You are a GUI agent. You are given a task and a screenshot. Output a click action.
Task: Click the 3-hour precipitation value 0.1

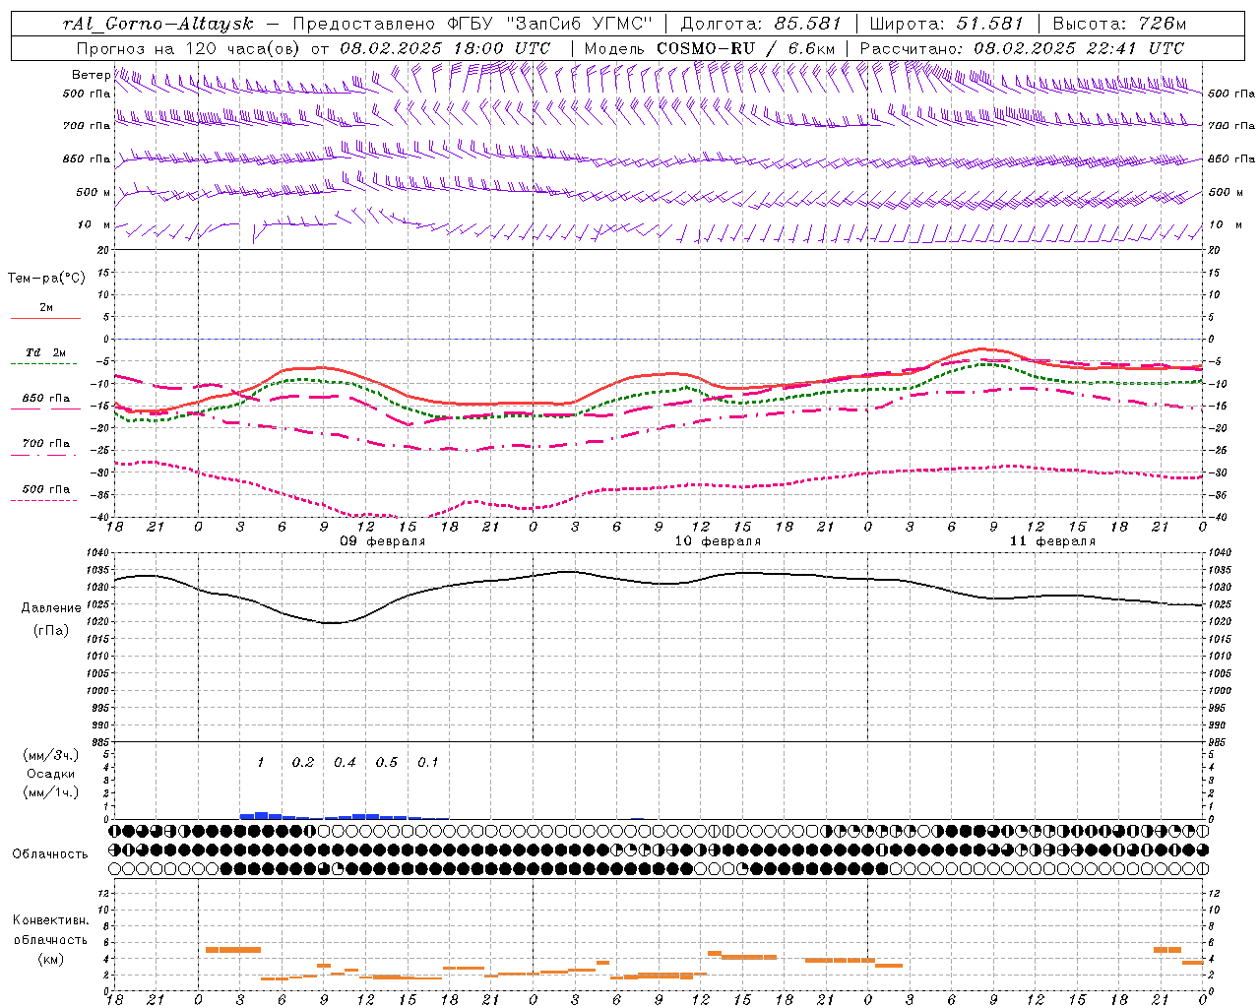click(x=428, y=762)
